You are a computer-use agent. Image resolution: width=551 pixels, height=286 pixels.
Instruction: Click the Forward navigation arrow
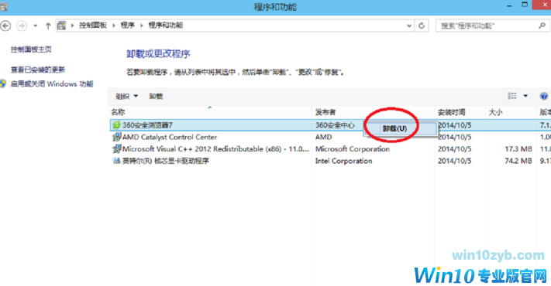[x=22, y=26]
